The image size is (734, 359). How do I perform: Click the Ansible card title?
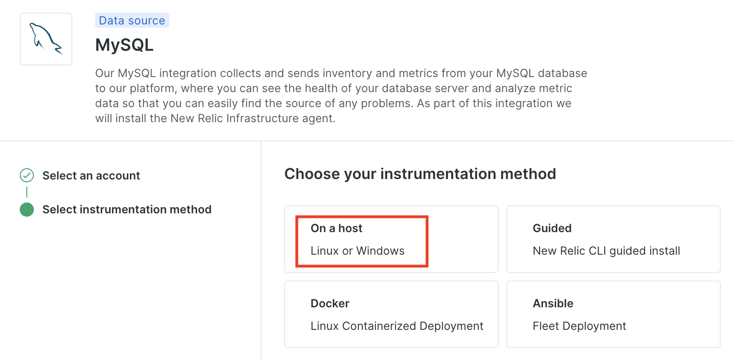pos(553,304)
